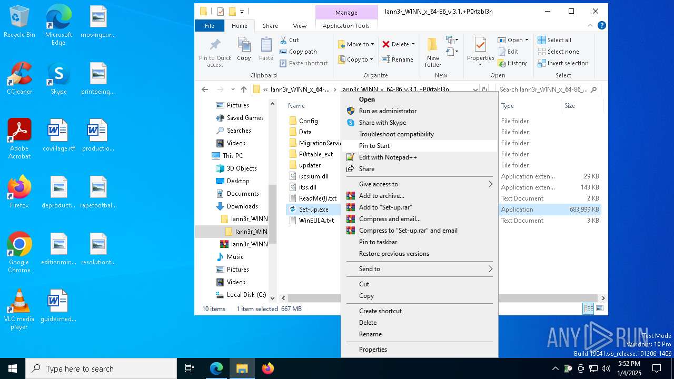Screen dimensions: 674x379
Task: Click Cut in the ribbon Clipboard group
Action: [289, 40]
